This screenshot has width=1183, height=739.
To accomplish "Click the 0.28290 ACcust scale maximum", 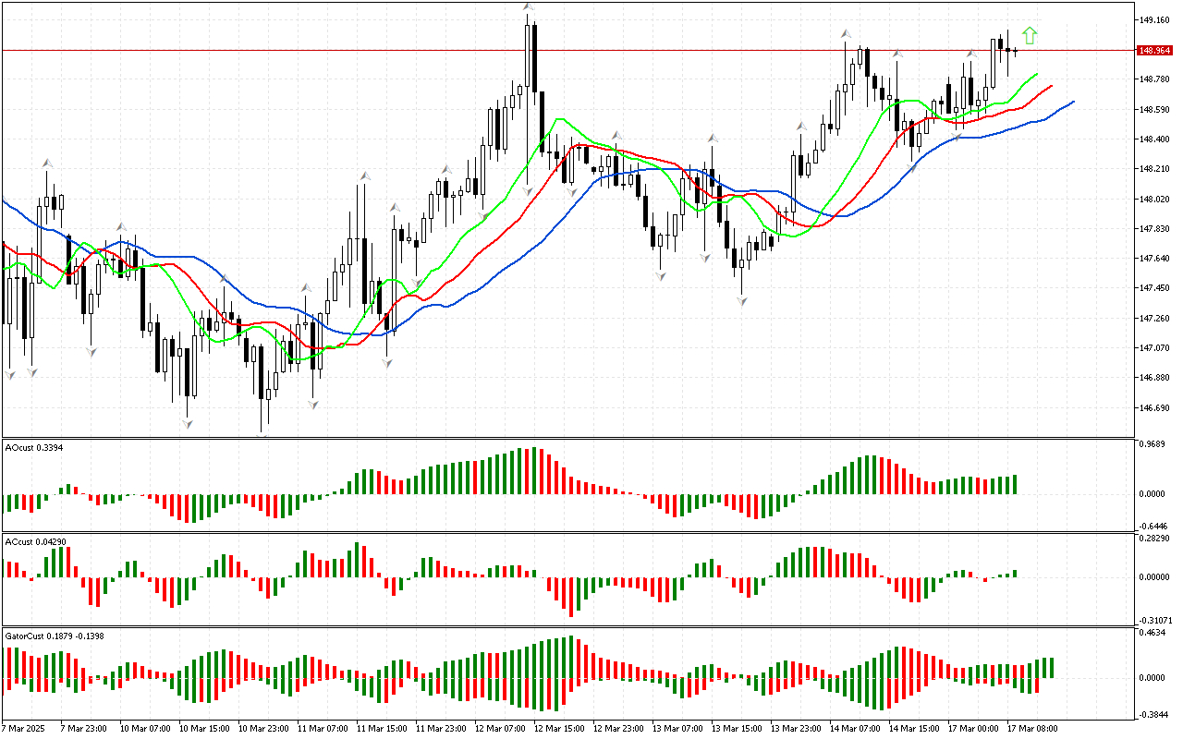I will [1153, 538].
